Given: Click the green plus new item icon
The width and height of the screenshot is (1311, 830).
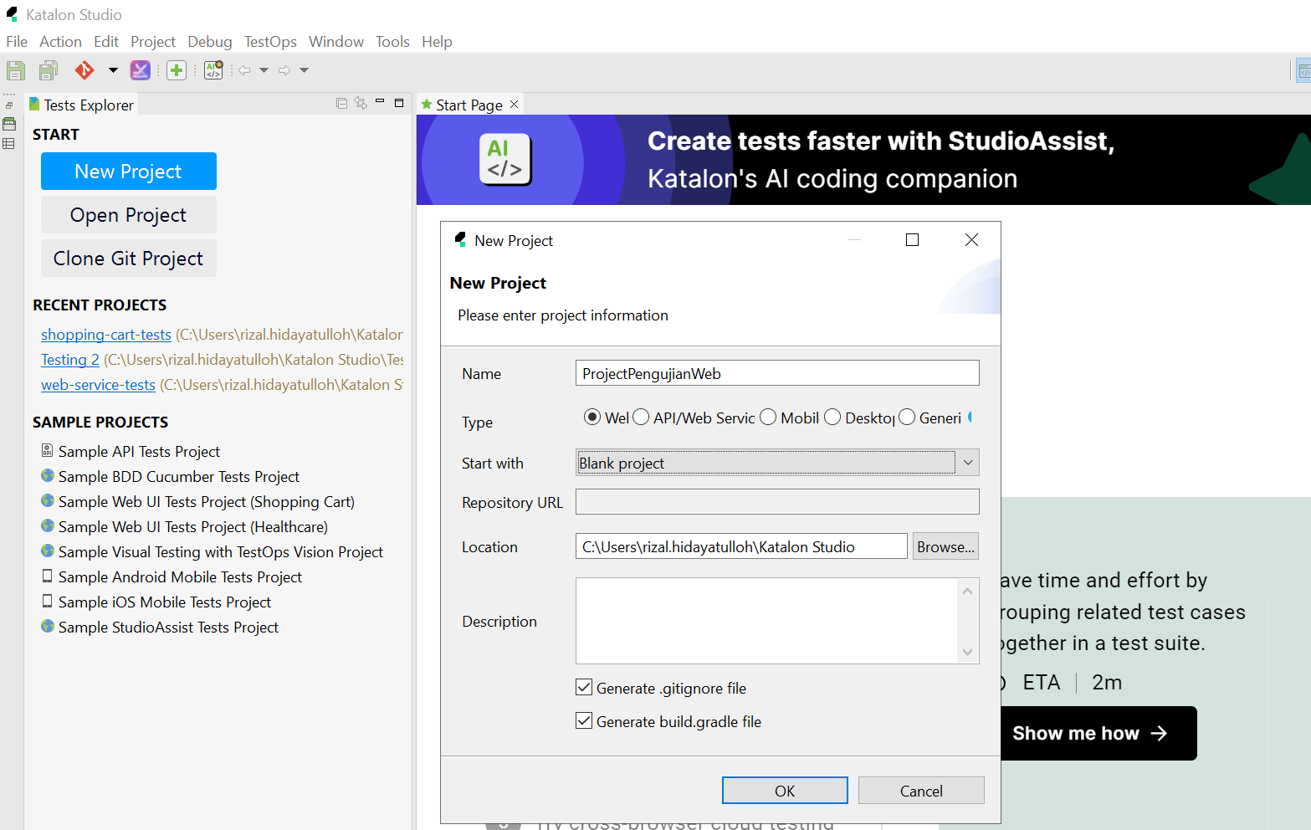Looking at the screenshot, I should 177,71.
